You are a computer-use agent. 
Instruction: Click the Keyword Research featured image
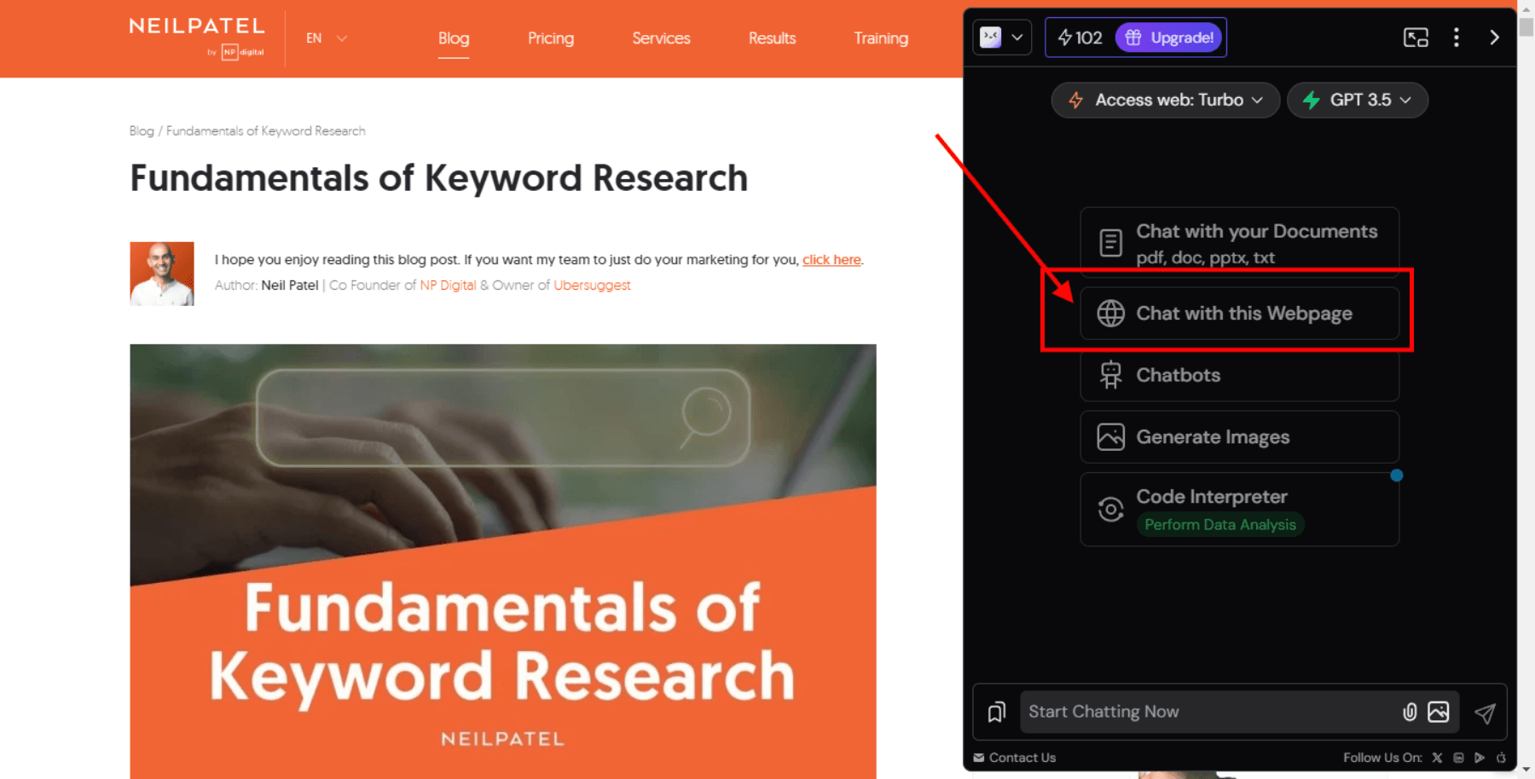pyautogui.click(x=503, y=561)
